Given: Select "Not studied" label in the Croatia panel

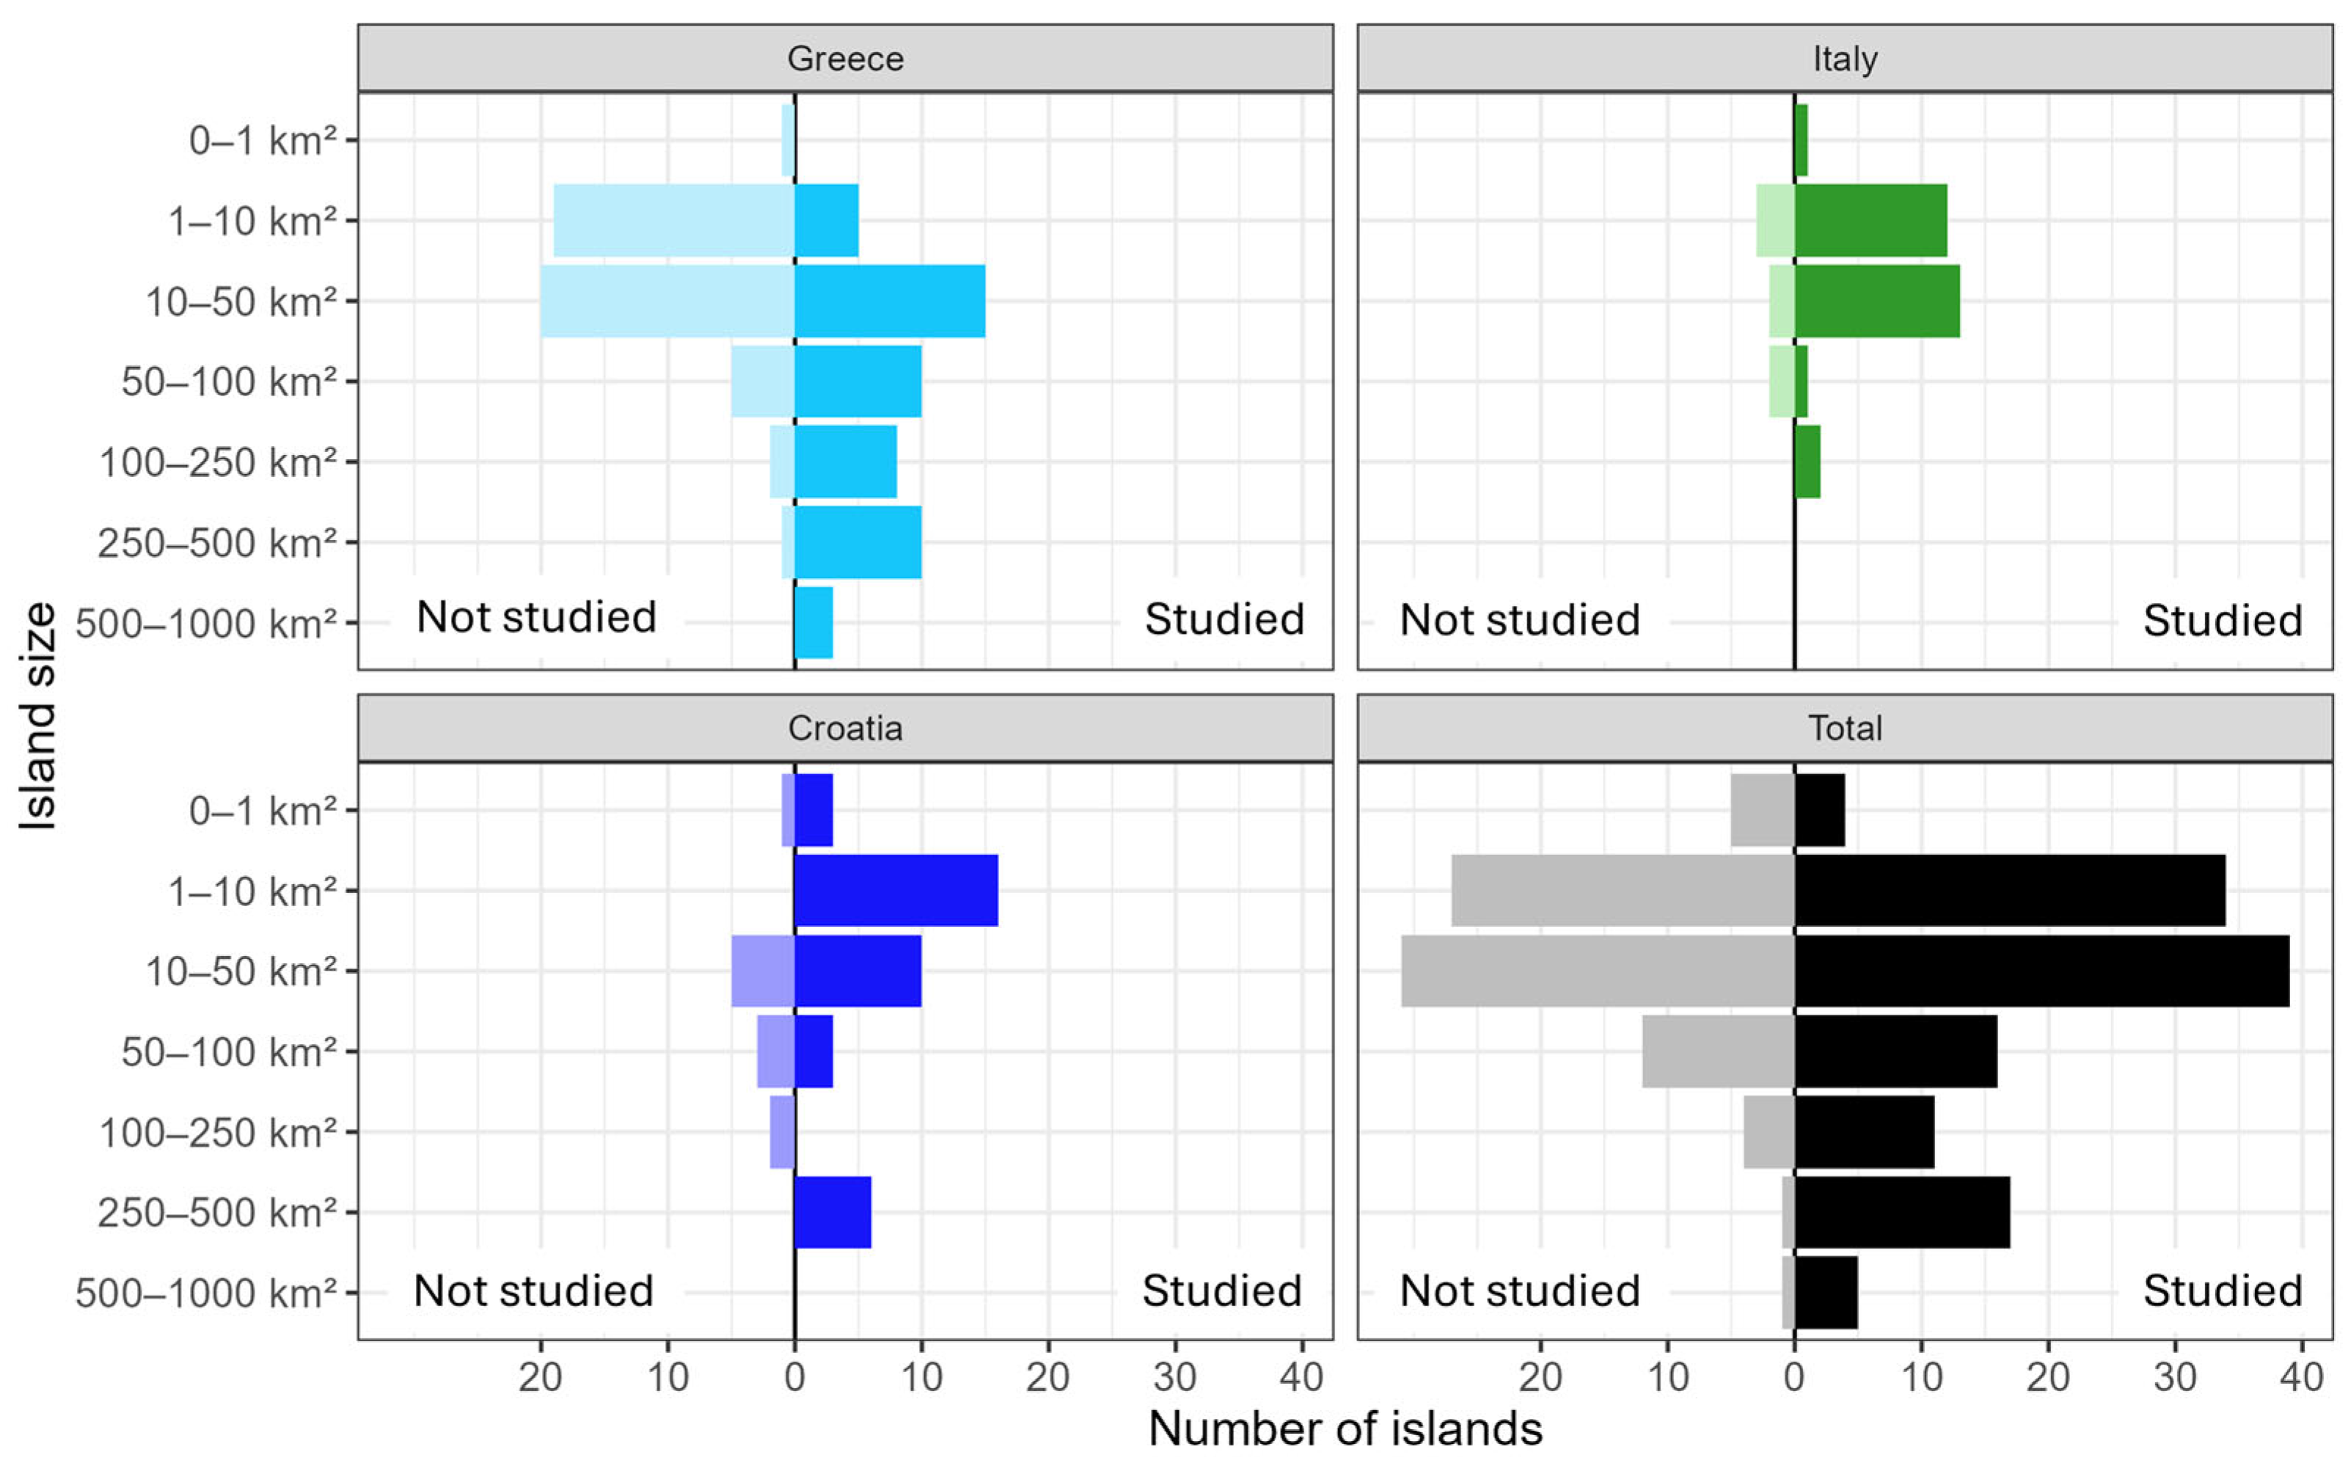Looking at the screenshot, I should [533, 1291].
